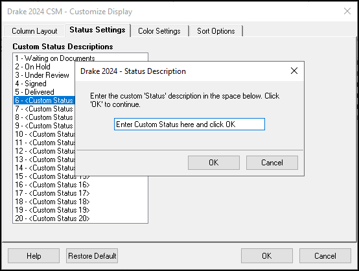Select the Waiting on Documents status
Viewport: 359px width, 271px height.
click(55, 58)
